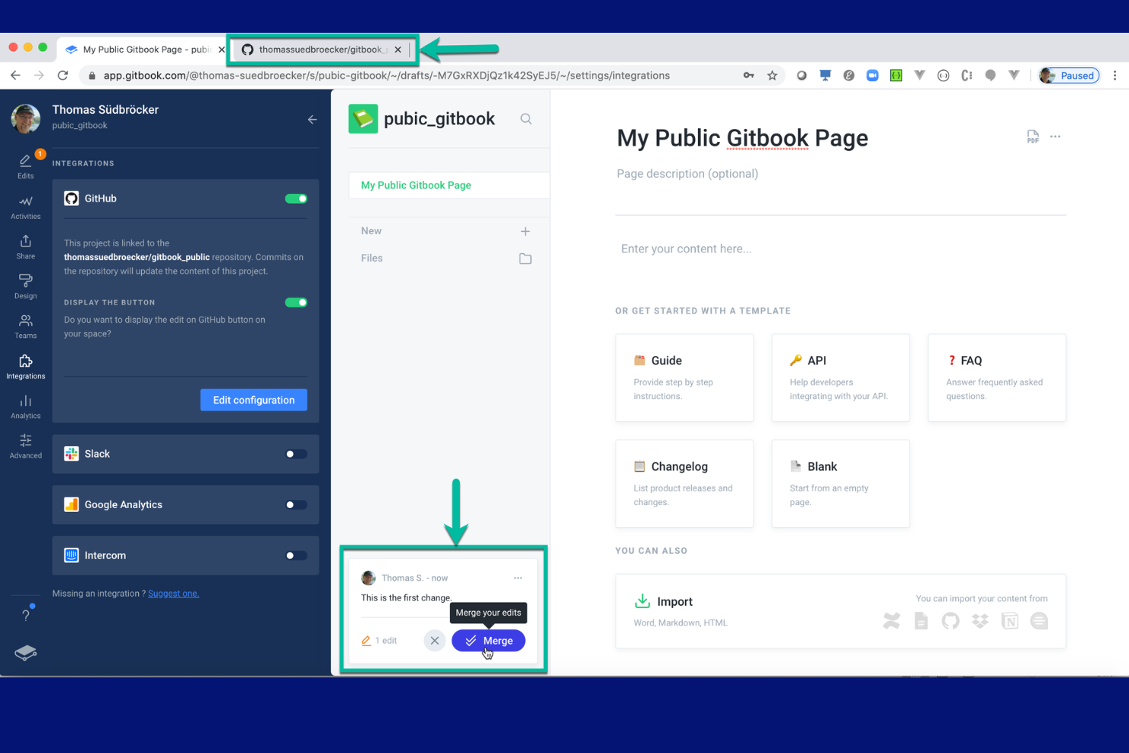Click the Suggest one link
Screen dimensions: 1129x753
pos(173,594)
